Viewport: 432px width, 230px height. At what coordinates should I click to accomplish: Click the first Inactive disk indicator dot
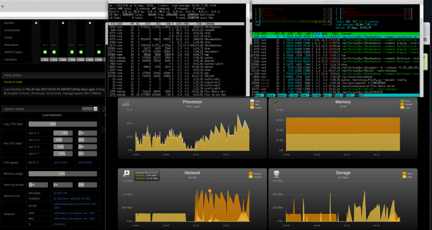point(36,23)
